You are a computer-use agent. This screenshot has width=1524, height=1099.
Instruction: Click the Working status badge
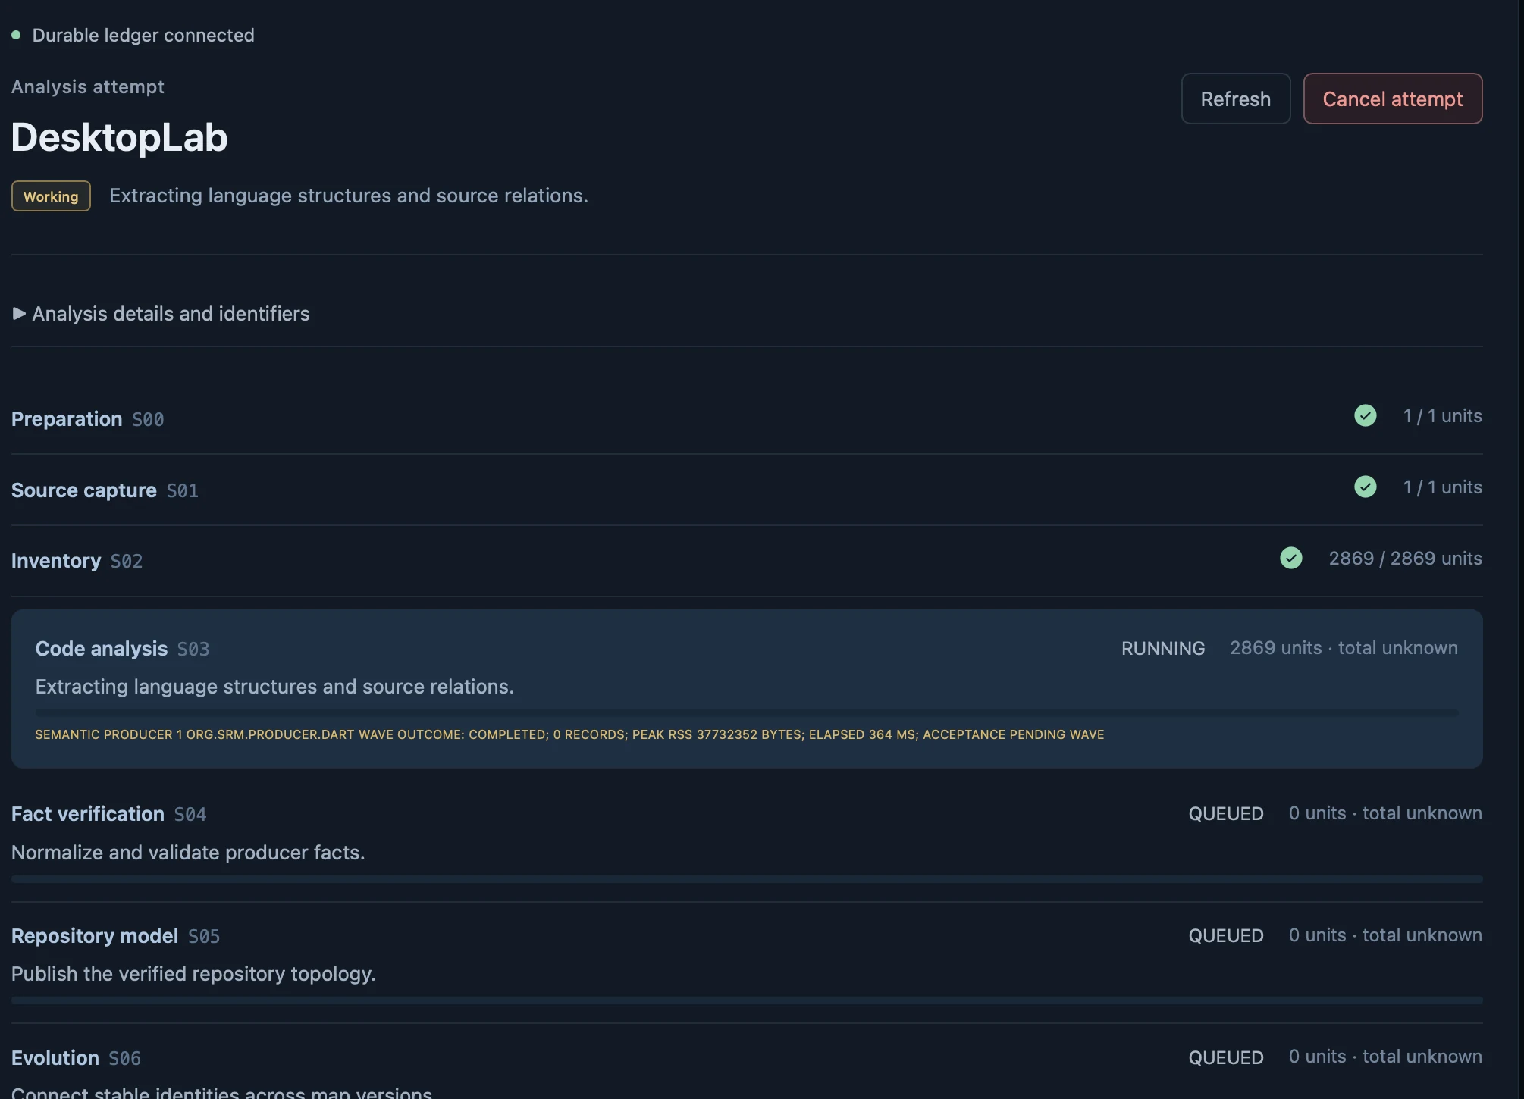coord(51,196)
